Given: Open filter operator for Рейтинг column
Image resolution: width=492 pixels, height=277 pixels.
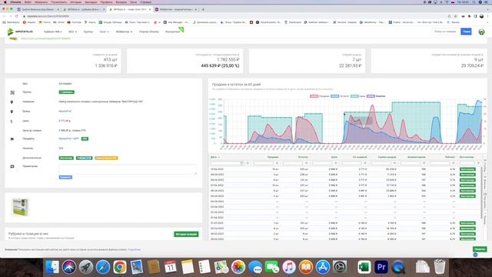Looking at the screenshot, I should pos(454,163).
